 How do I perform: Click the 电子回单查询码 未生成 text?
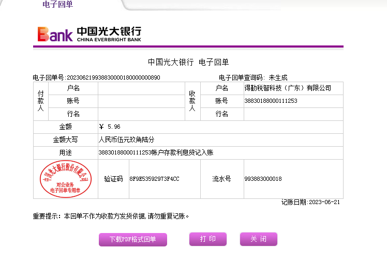253,77
